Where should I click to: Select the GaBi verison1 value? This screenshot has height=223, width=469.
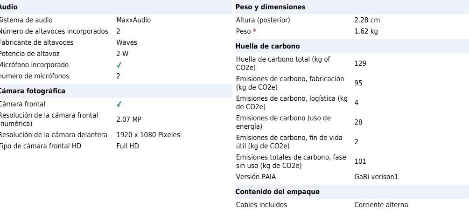(x=376, y=177)
